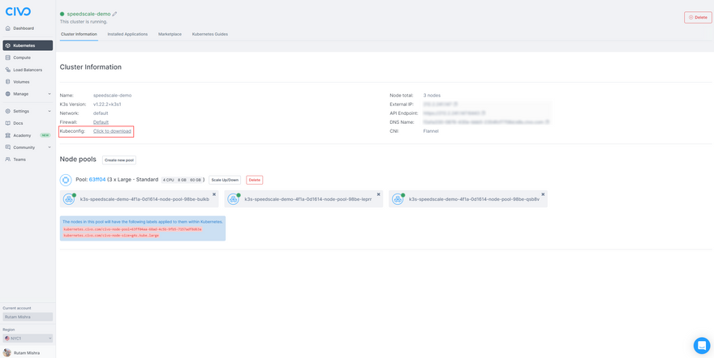This screenshot has height=358, width=714.
Task: Click the pencil icon to rename speedscale-demo
Action: click(x=114, y=14)
